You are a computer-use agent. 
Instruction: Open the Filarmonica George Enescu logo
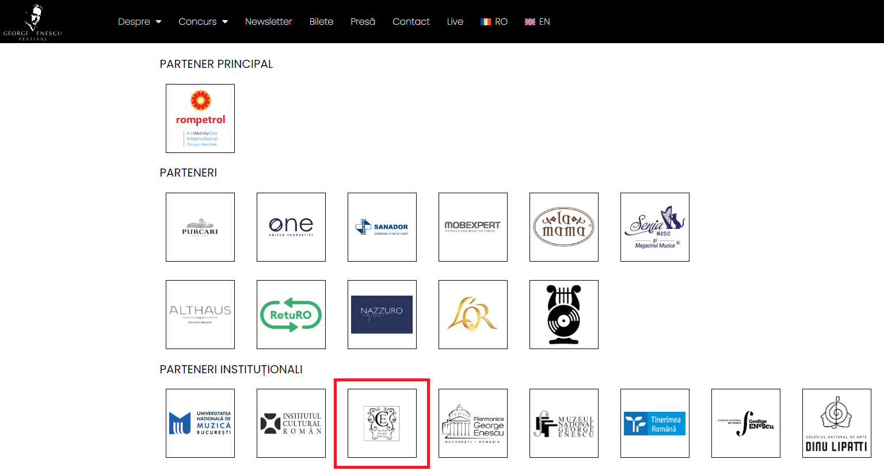point(473,423)
